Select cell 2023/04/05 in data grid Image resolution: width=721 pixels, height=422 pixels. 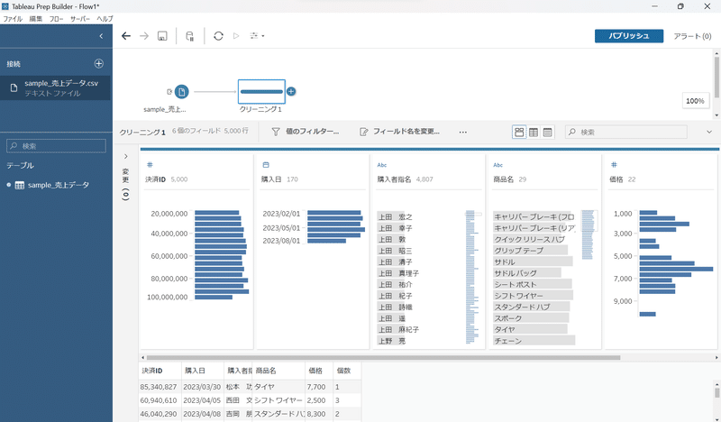point(203,400)
